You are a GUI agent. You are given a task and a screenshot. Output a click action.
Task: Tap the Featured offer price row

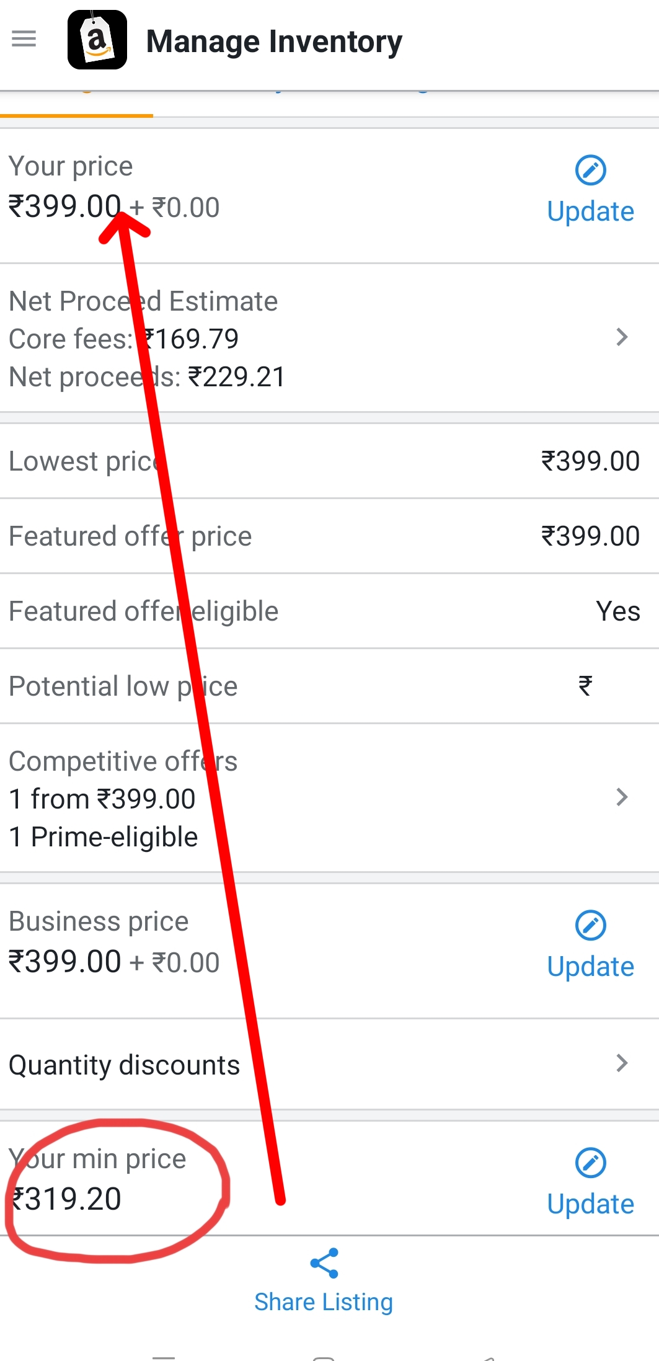(x=329, y=536)
